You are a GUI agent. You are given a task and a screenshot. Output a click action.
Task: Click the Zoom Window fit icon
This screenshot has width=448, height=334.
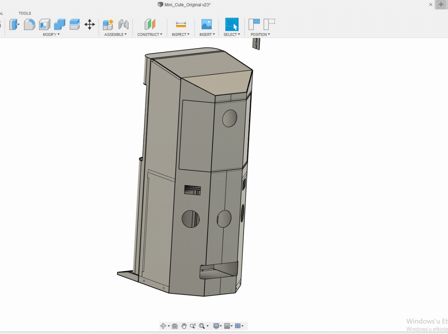pos(202,326)
